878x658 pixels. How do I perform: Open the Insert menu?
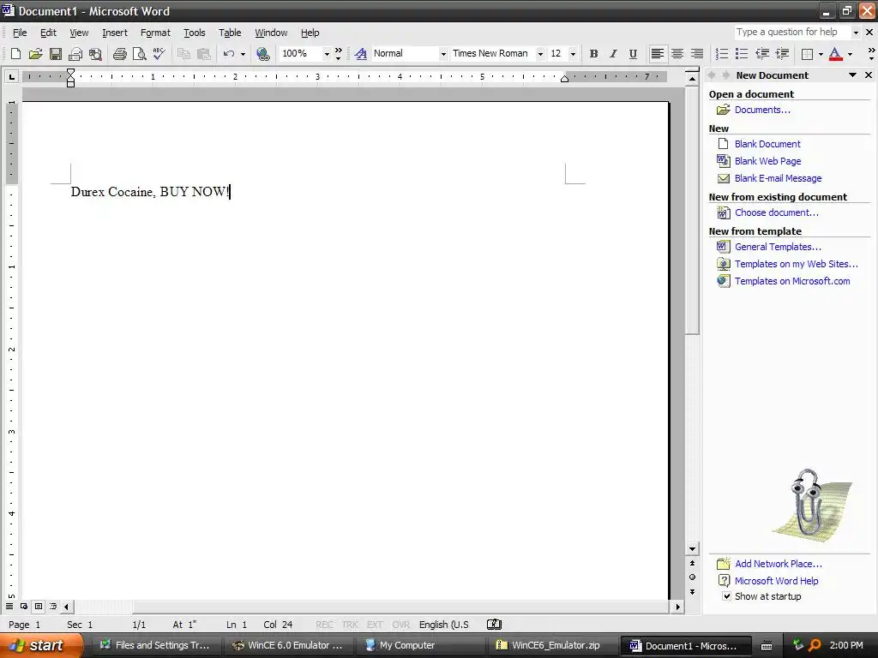(115, 33)
